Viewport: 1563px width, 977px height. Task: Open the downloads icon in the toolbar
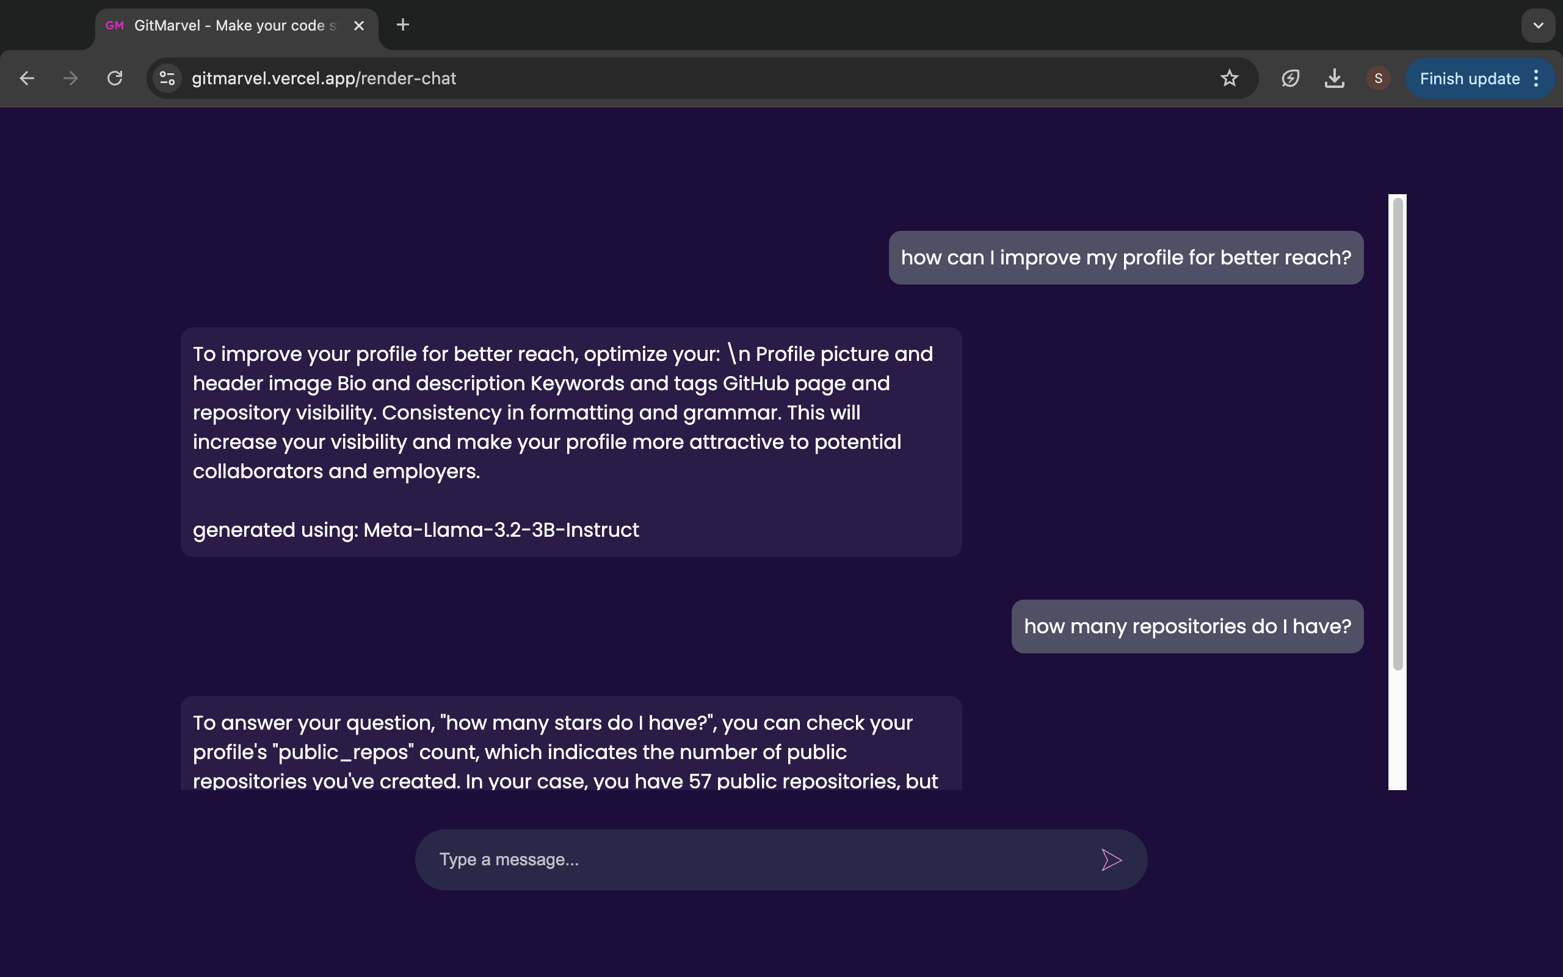point(1335,78)
